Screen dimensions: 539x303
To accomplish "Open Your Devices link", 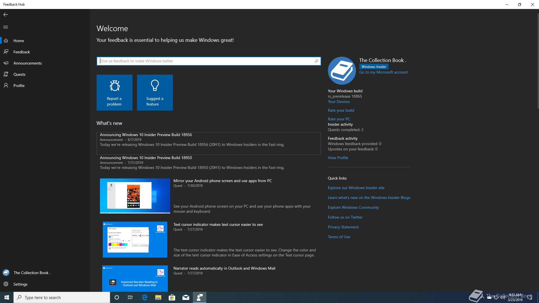I will pyautogui.click(x=339, y=102).
